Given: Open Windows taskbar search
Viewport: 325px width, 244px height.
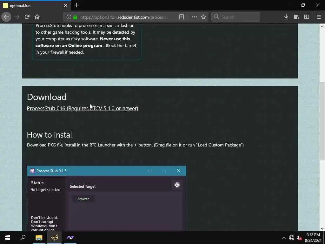Looking at the screenshot, I should pyautogui.click(x=23, y=238).
